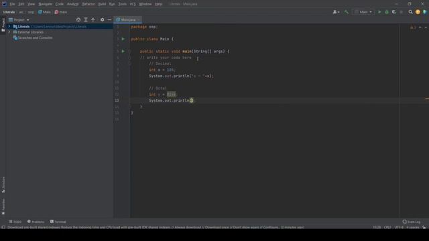Viewport: 429px width, 241px height.
Task: Click the orange IDE update icon
Action: tap(418, 12)
